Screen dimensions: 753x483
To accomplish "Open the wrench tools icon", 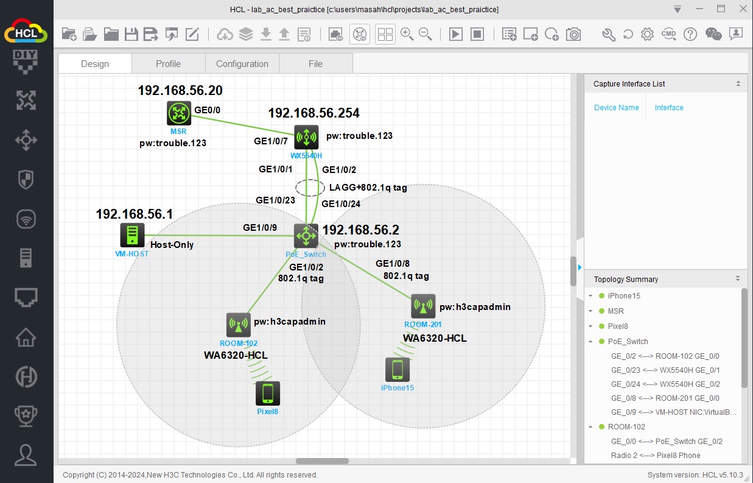I will click(x=609, y=34).
